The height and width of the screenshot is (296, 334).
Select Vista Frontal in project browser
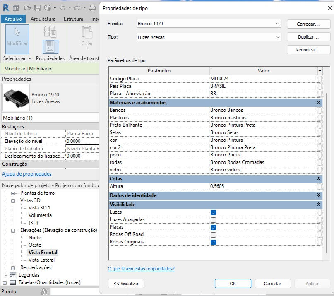pyautogui.click(x=43, y=253)
